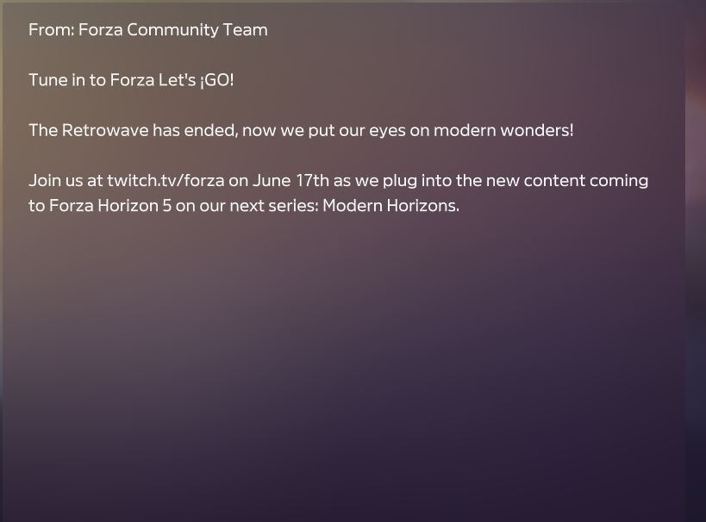Click the "Modern Horizons." series name

(x=390, y=206)
